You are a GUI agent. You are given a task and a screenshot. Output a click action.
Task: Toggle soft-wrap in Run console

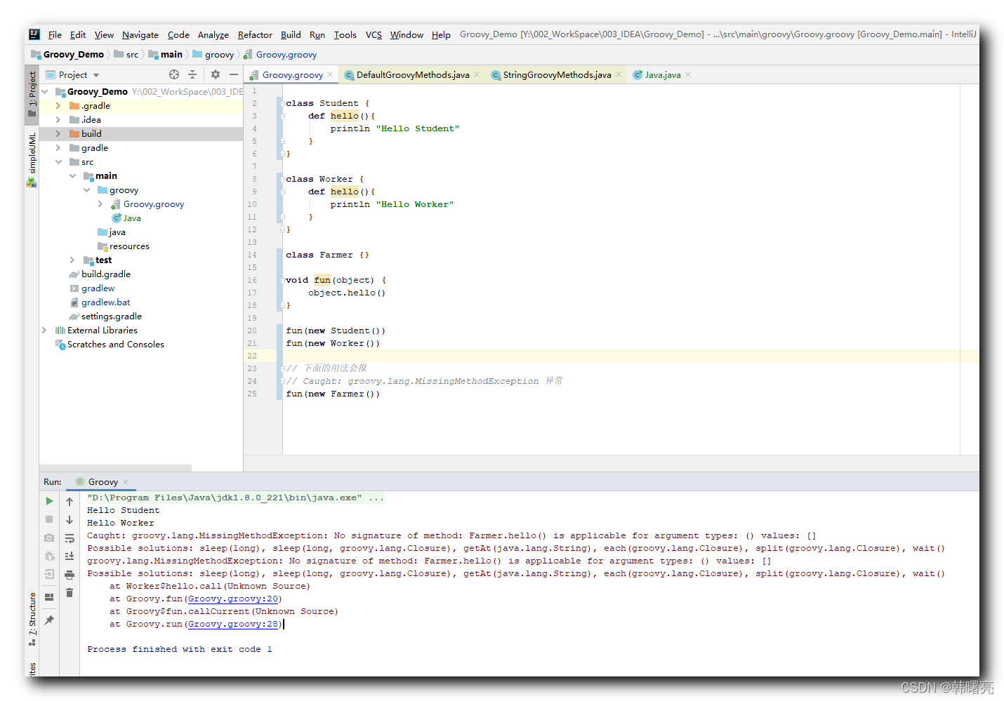coord(70,538)
